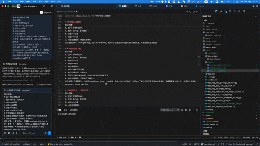The image size is (260, 146).
Task: Click the @ mention icon in chat input
Action: click(x=5, y=133)
